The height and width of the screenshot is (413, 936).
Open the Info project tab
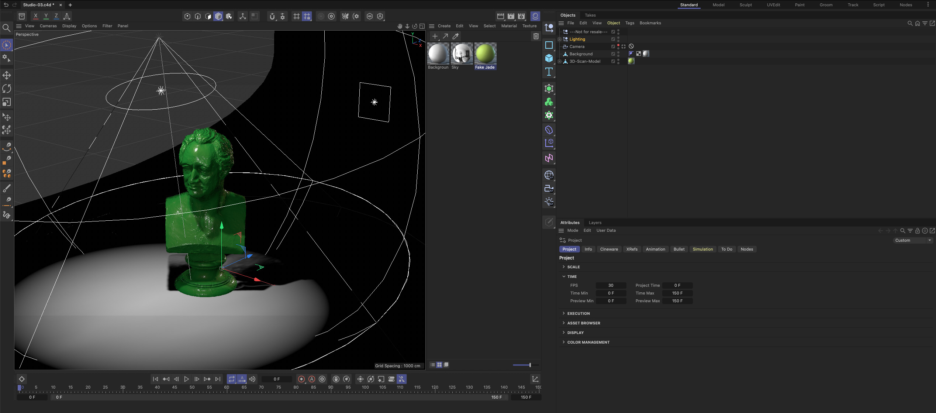pyautogui.click(x=588, y=249)
